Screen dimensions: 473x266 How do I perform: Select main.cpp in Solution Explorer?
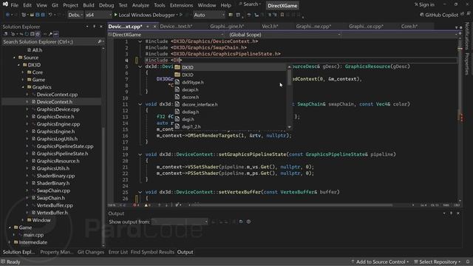click(x=33, y=235)
